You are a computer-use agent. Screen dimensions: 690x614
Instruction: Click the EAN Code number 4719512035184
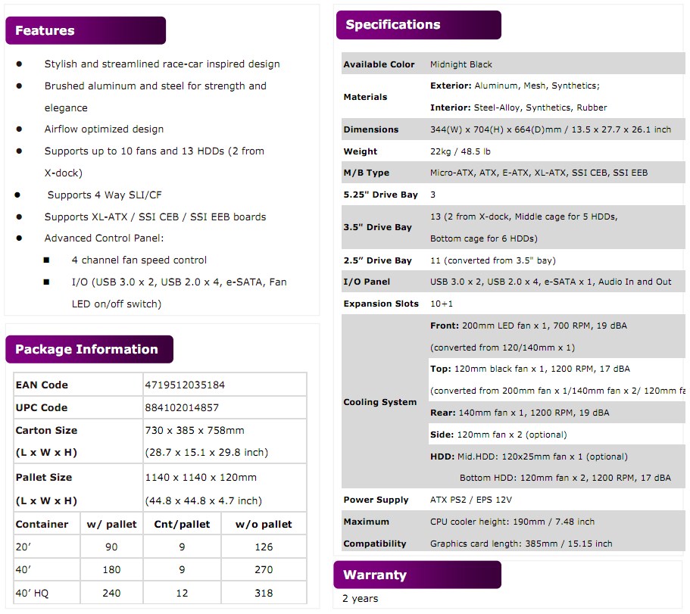pyautogui.click(x=185, y=385)
